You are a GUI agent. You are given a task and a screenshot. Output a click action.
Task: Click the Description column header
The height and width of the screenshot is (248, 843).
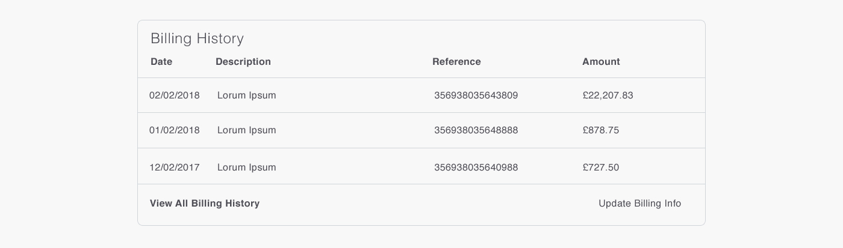243,62
